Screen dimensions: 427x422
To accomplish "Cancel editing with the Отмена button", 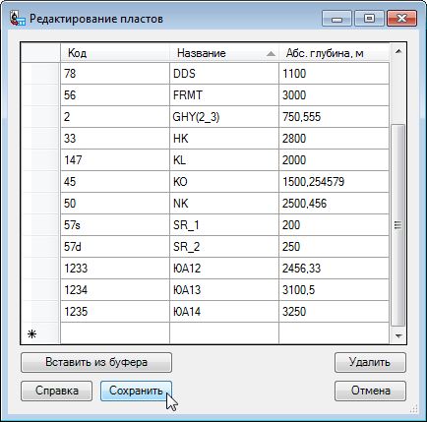I will pos(370,391).
